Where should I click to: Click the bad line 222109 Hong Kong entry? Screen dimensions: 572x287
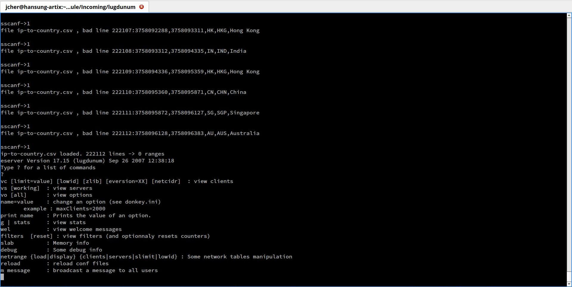click(130, 72)
